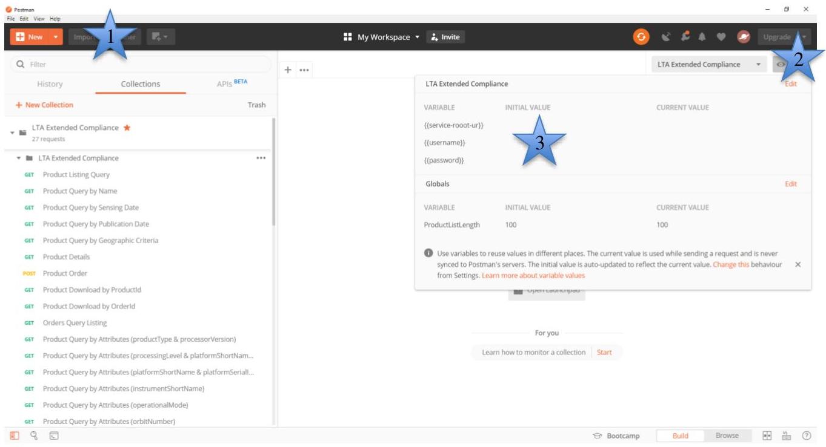Show notifications with the bell icon
The image size is (826, 447).
[702, 37]
